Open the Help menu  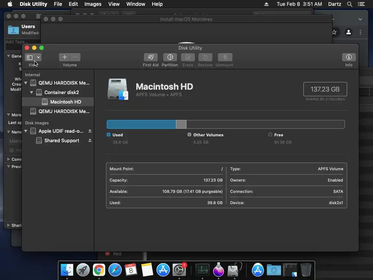[157, 4]
